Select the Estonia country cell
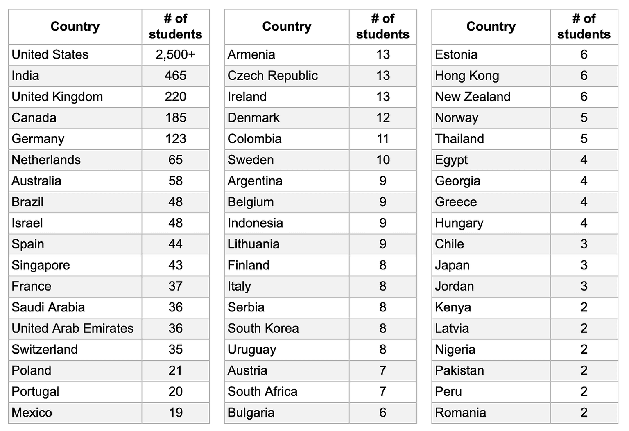Viewport: 629px width, 431px height. point(491,55)
